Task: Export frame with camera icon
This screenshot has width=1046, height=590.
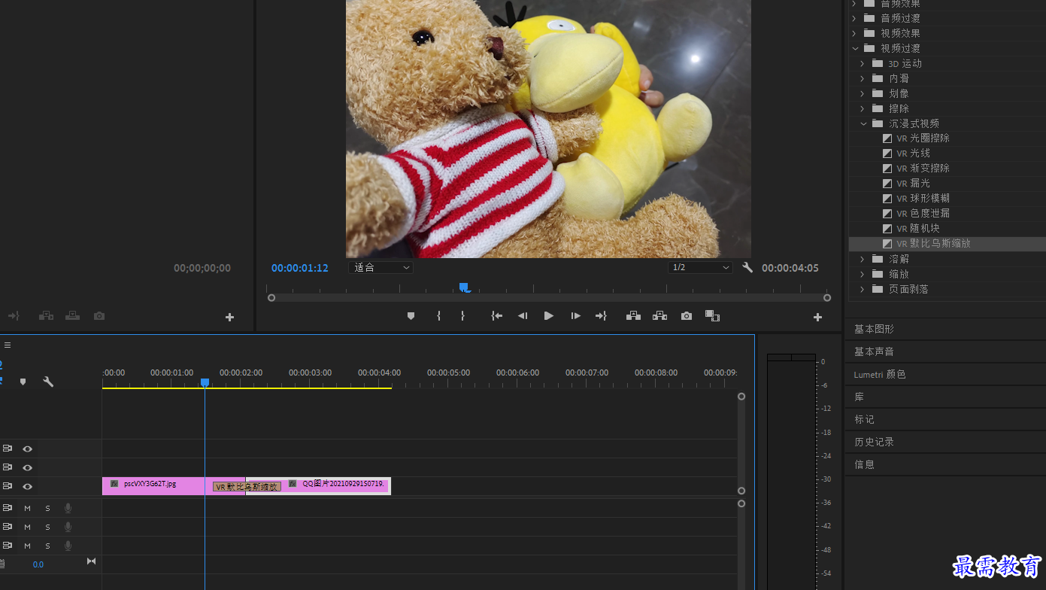Action: click(x=687, y=316)
